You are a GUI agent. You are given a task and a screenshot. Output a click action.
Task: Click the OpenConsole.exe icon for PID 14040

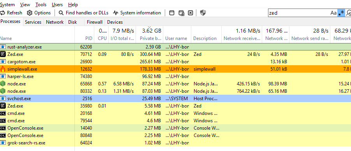tap(3, 128)
